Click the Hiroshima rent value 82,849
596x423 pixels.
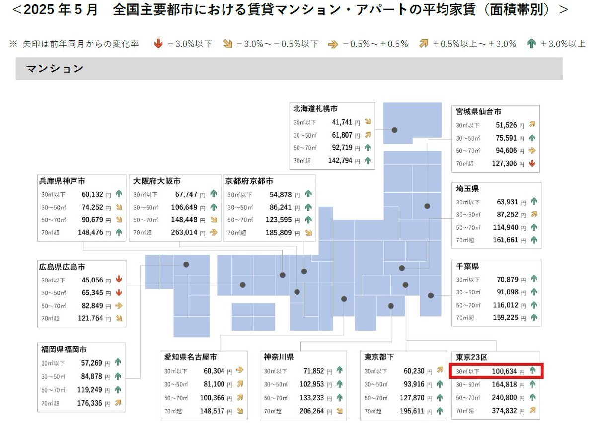92,305
